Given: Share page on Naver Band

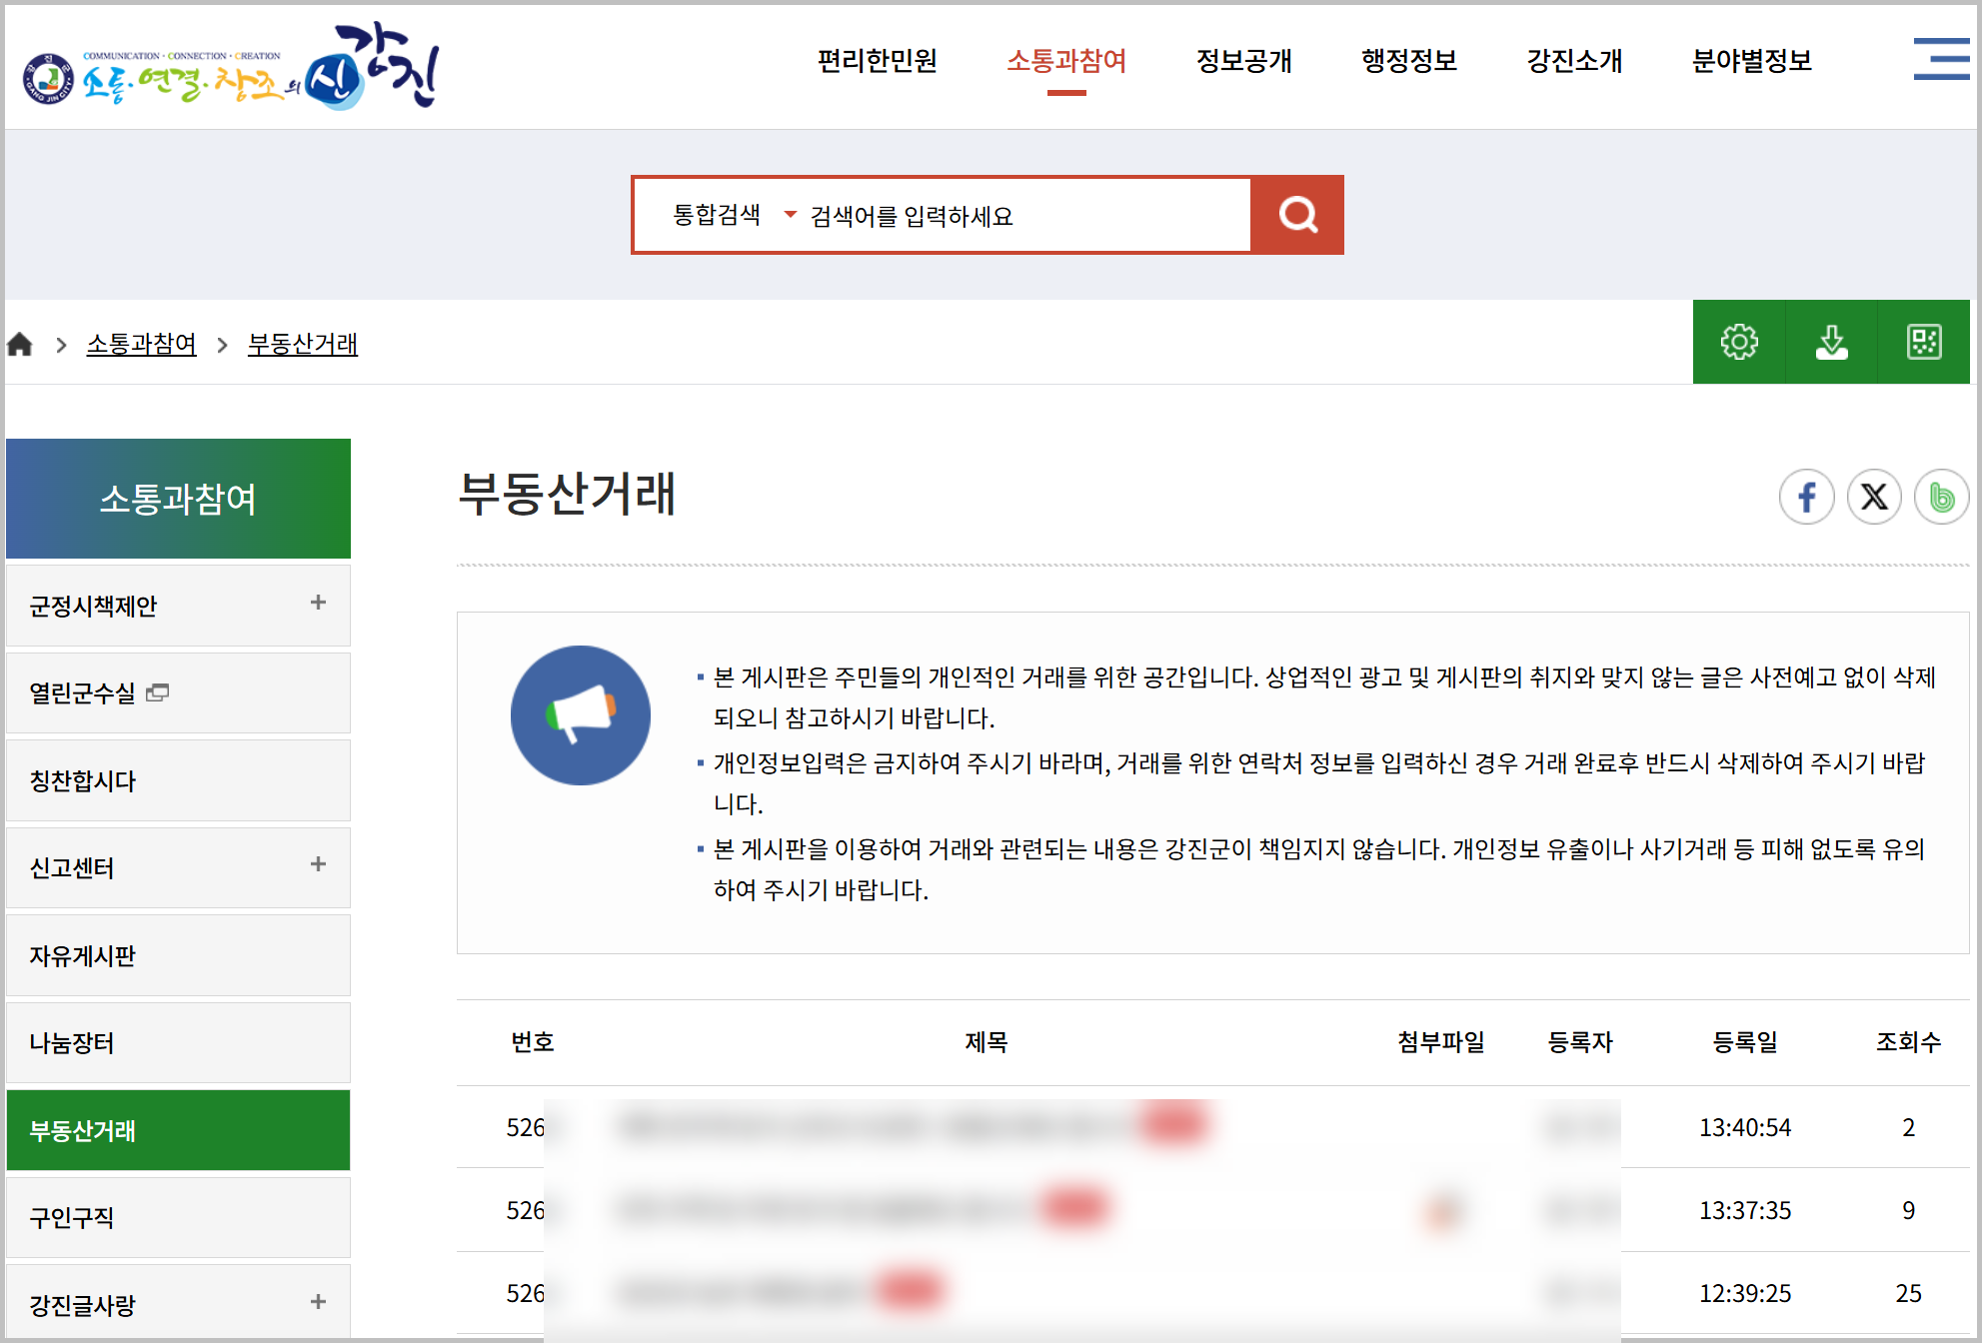Looking at the screenshot, I should [1941, 497].
